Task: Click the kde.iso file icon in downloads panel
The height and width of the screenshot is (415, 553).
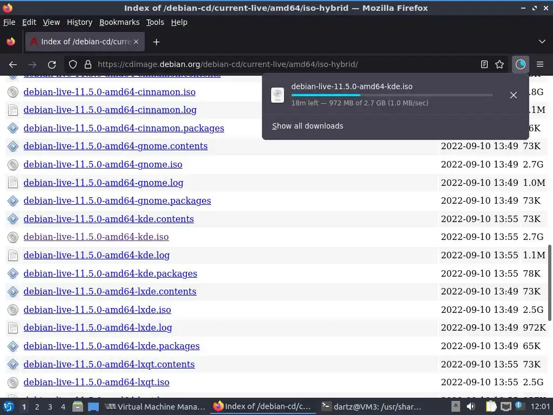Action: 278,95
